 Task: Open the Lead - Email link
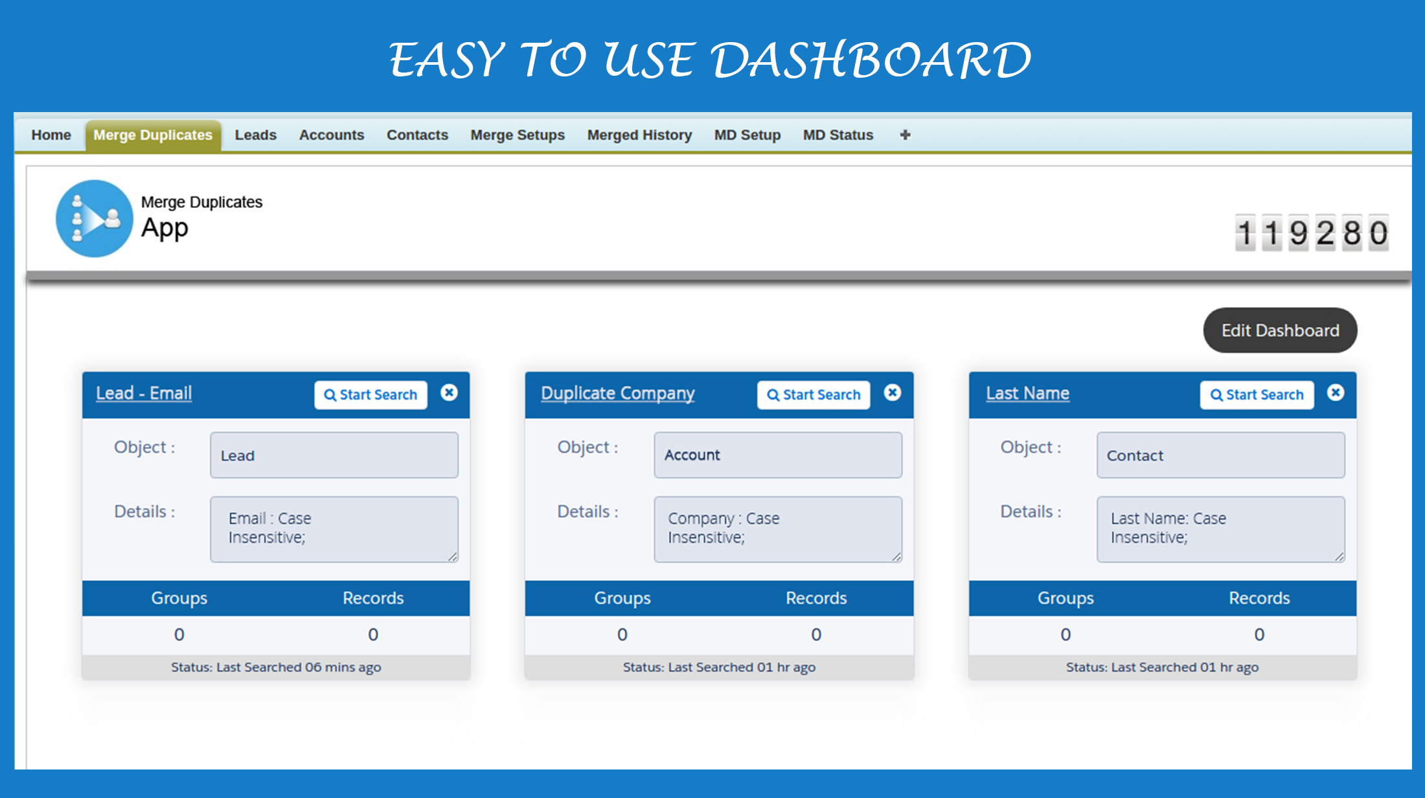[x=144, y=393]
